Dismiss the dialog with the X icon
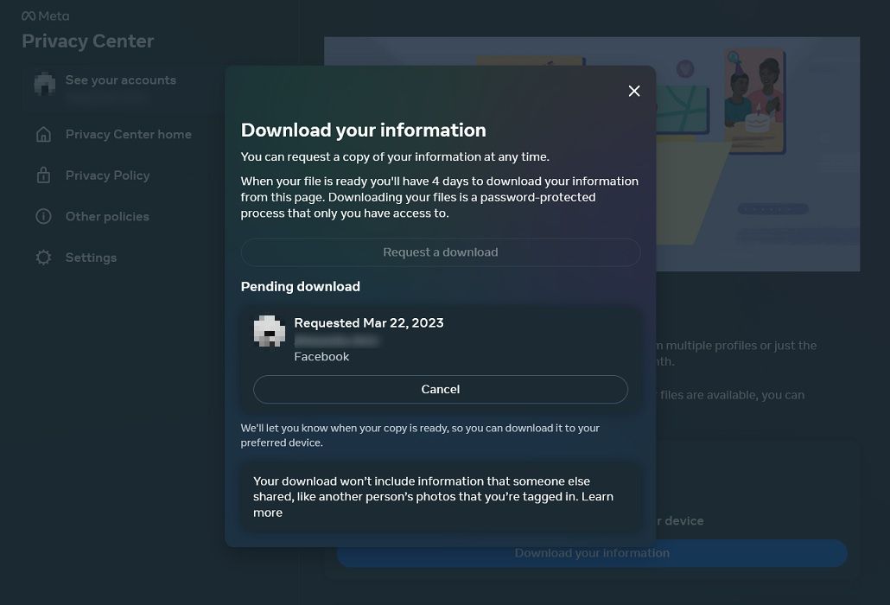 [634, 91]
